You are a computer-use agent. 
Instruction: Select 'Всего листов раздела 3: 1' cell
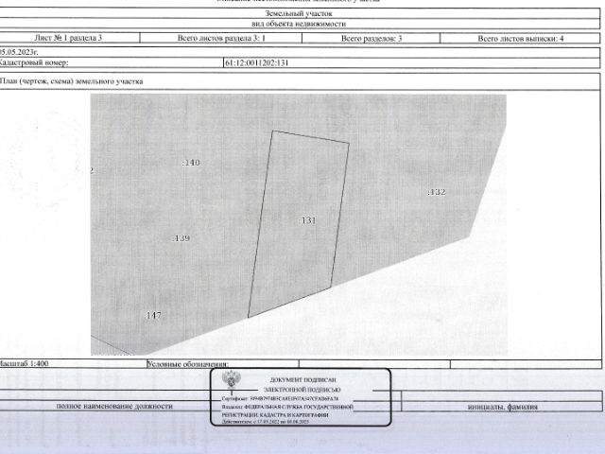point(220,38)
